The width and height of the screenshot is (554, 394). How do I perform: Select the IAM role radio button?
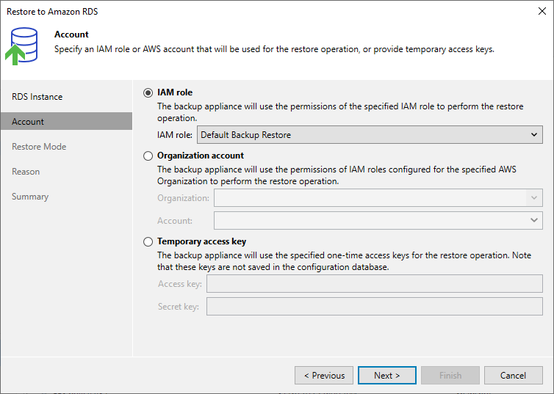pyautogui.click(x=148, y=92)
